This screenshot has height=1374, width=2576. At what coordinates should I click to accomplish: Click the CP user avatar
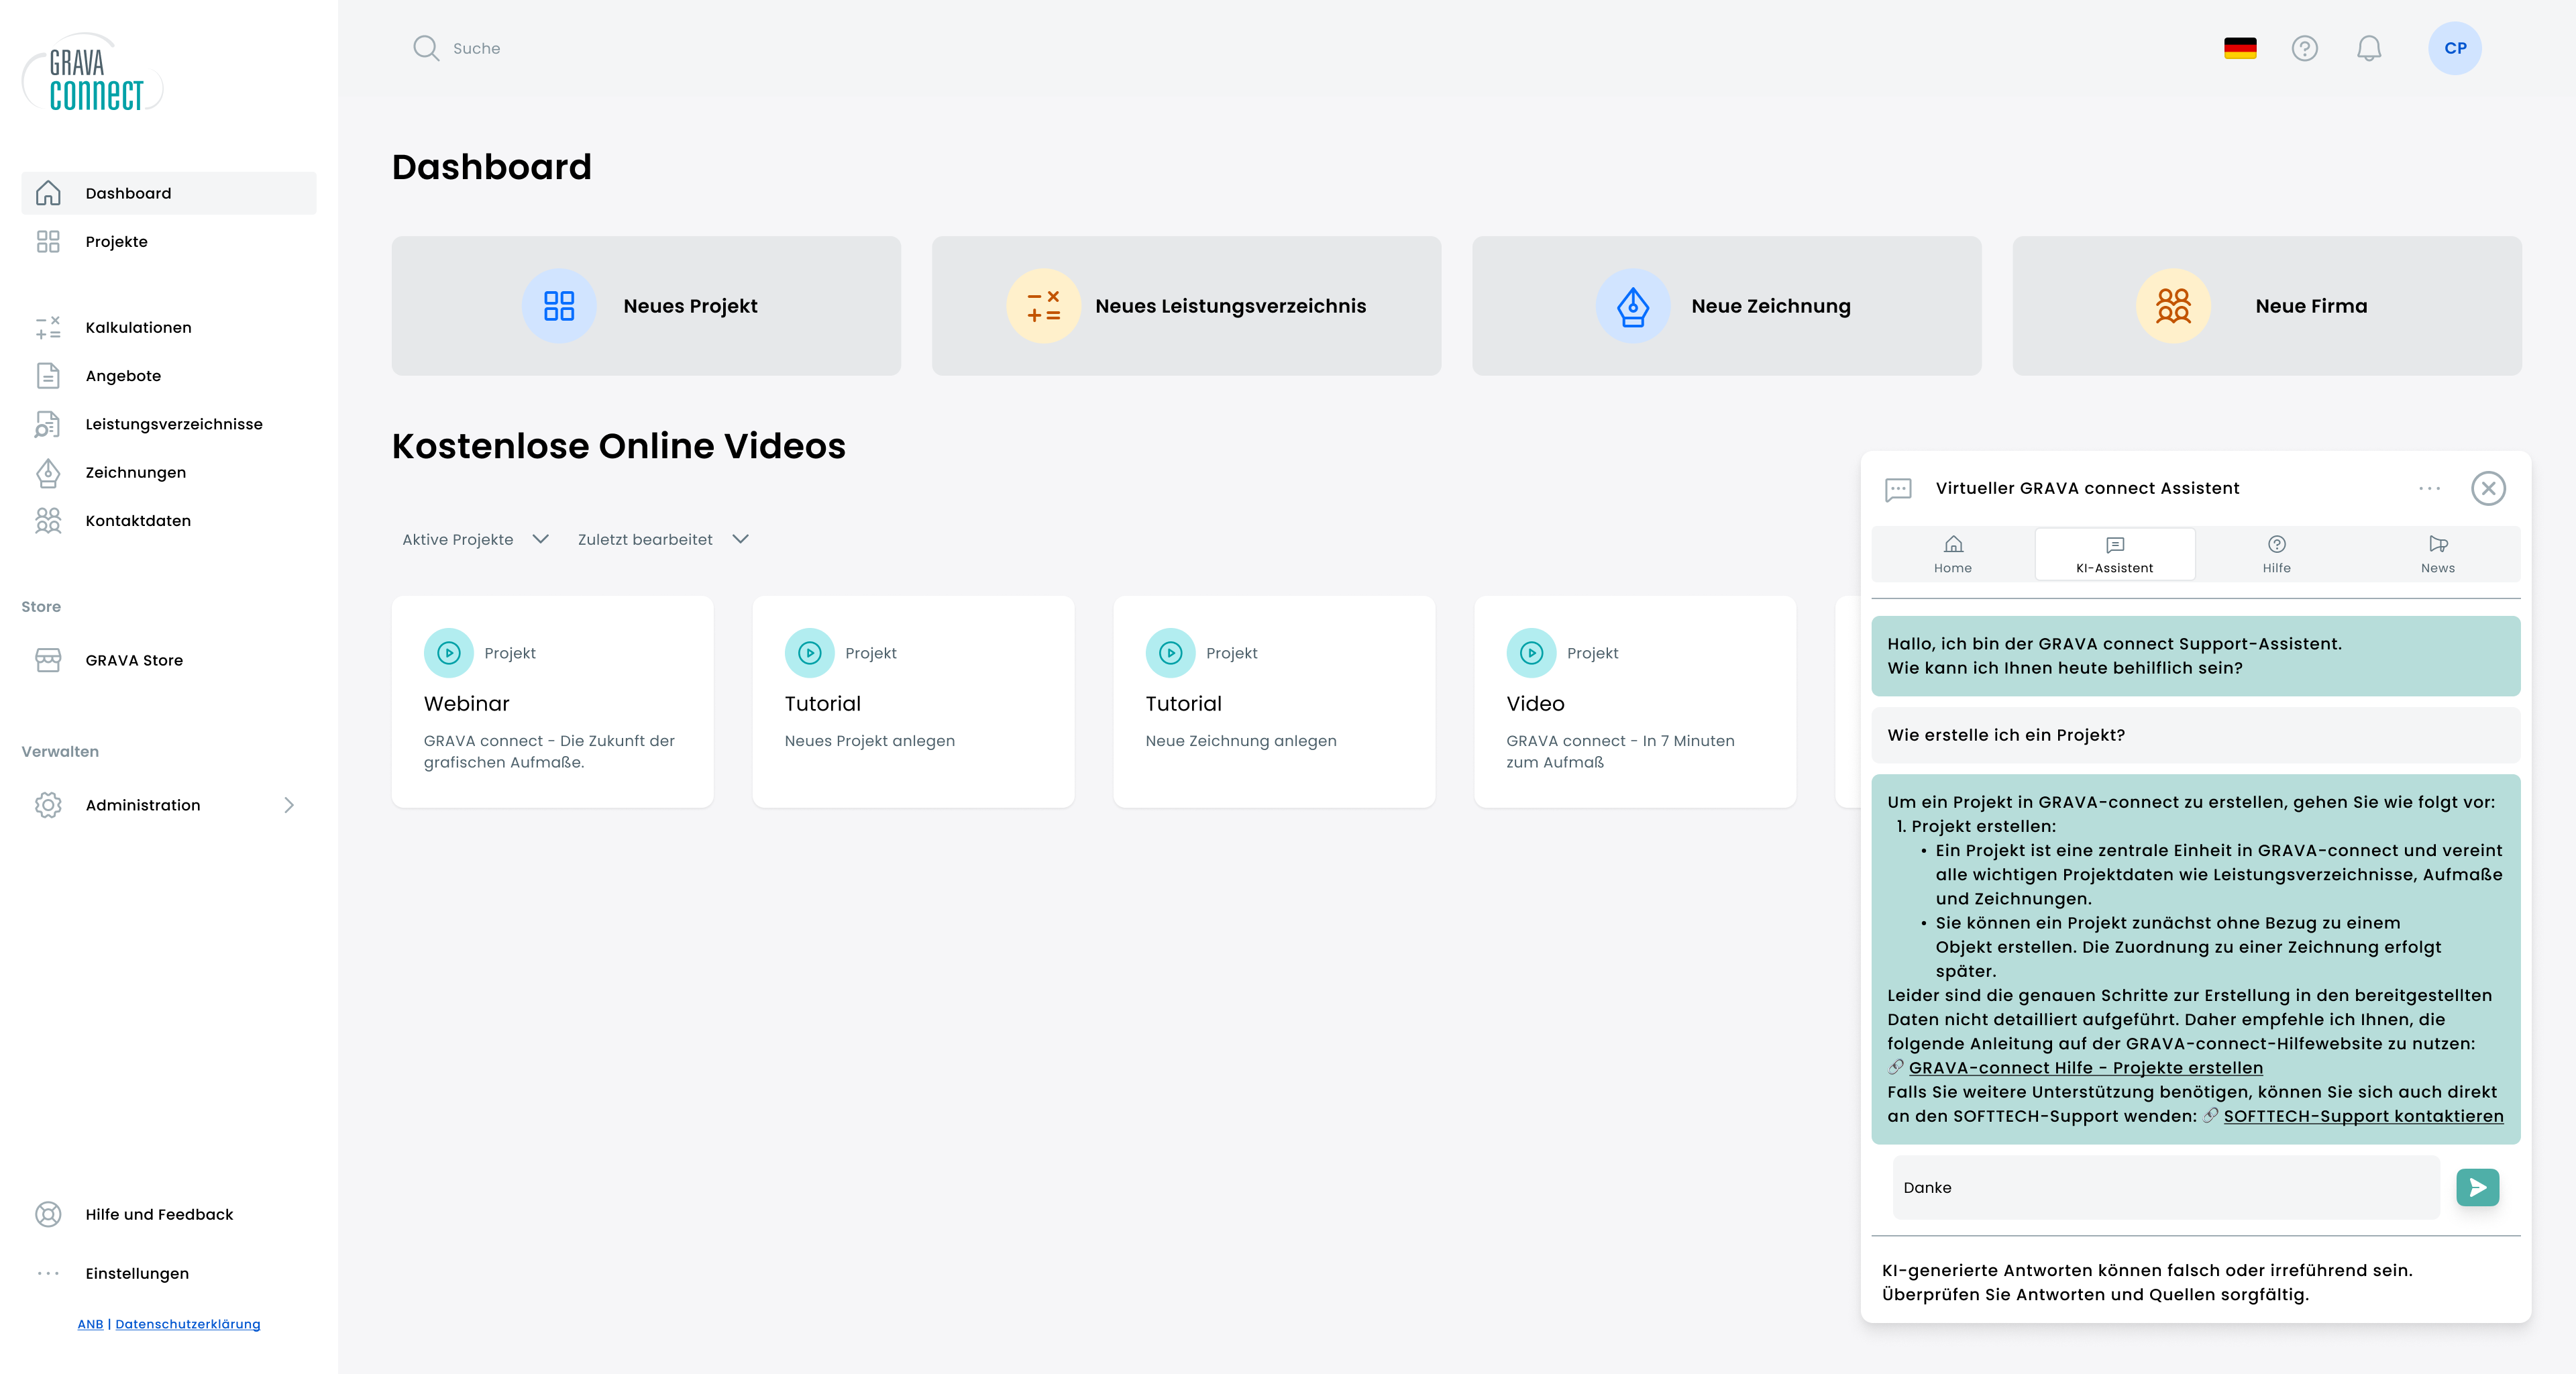coord(2454,48)
